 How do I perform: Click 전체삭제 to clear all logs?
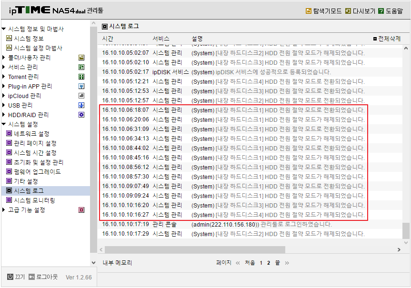pyautogui.click(x=389, y=39)
